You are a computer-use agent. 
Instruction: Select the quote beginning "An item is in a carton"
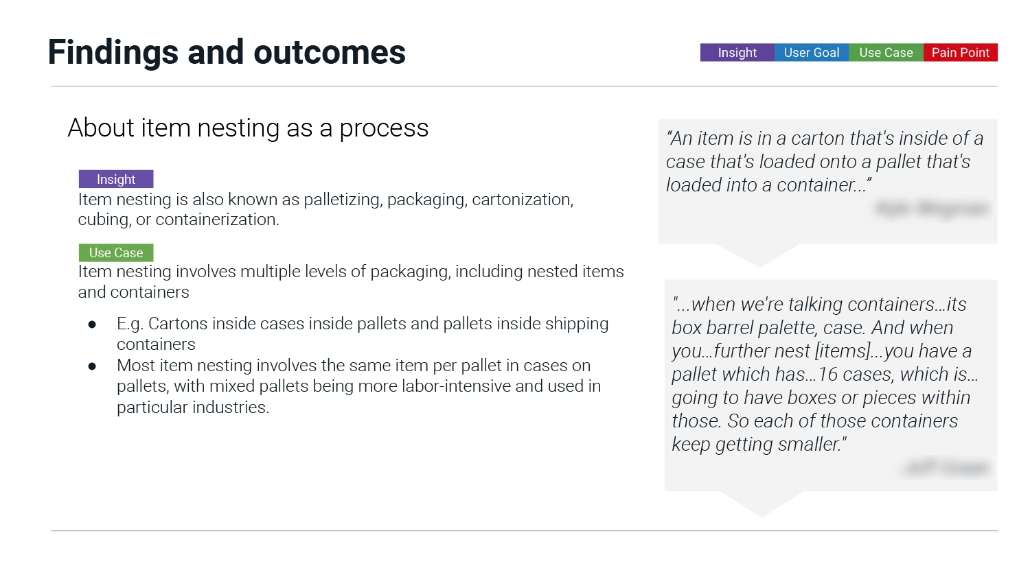(x=824, y=161)
